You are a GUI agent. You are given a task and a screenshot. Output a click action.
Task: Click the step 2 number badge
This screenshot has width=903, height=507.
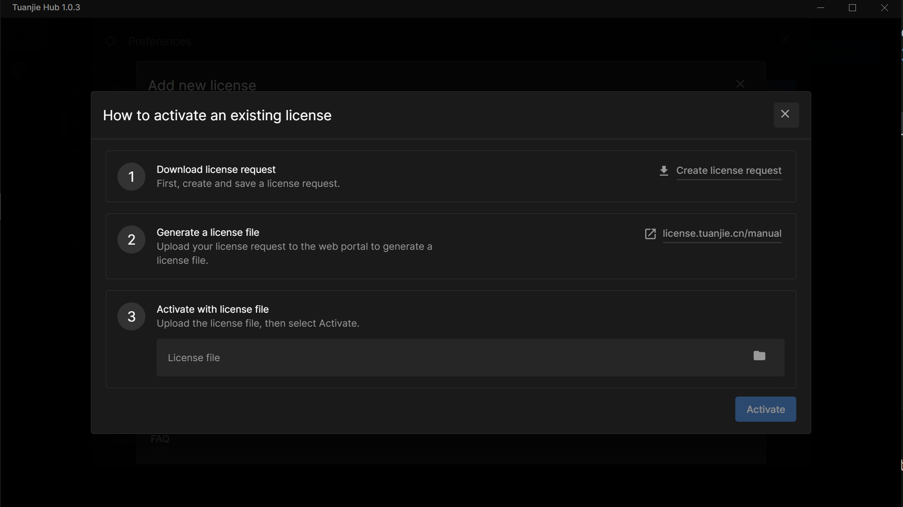coord(131,240)
